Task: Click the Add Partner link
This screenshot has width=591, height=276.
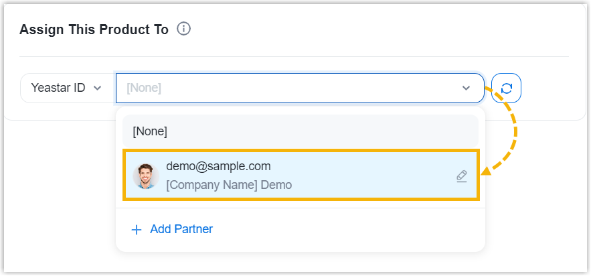Action: (x=181, y=229)
